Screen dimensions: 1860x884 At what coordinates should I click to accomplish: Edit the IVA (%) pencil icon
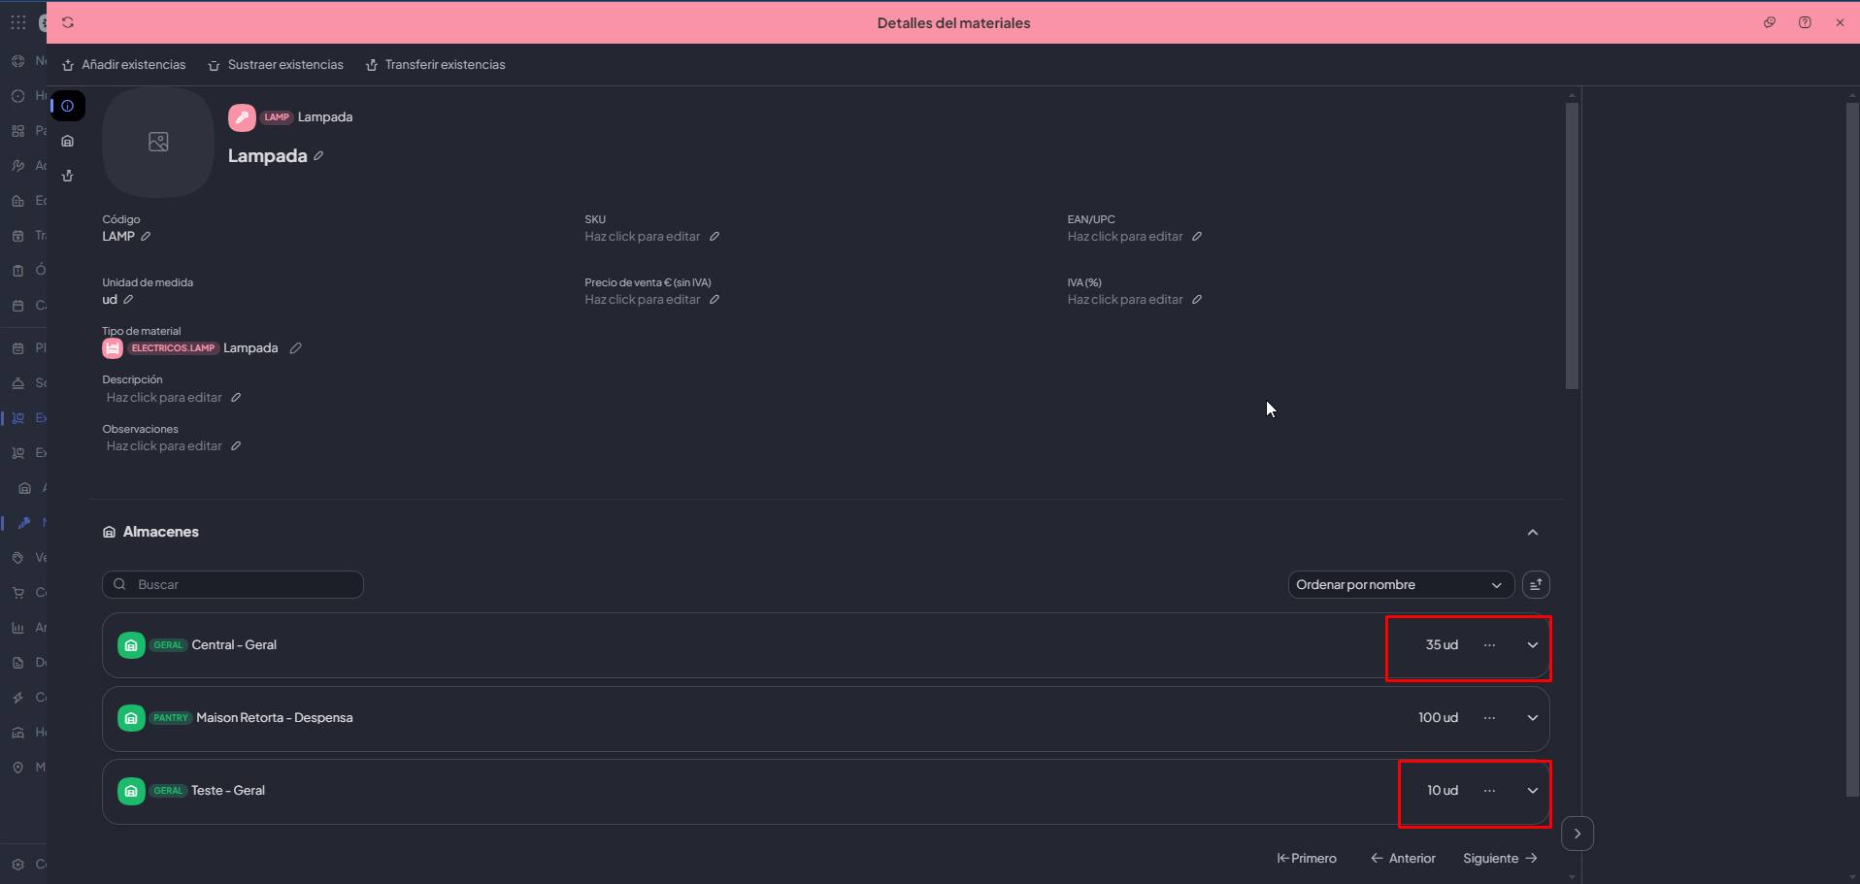pos(1197,300)
